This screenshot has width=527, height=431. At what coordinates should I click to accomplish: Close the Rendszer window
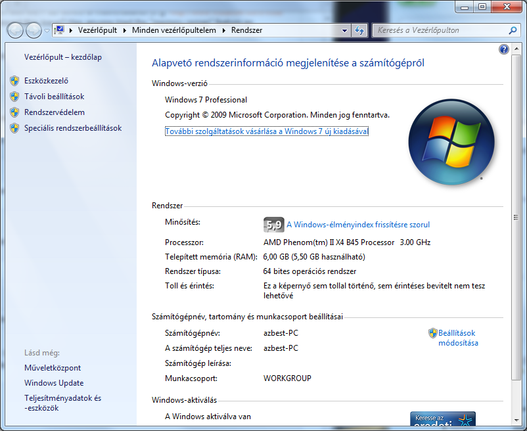(507, 7)
